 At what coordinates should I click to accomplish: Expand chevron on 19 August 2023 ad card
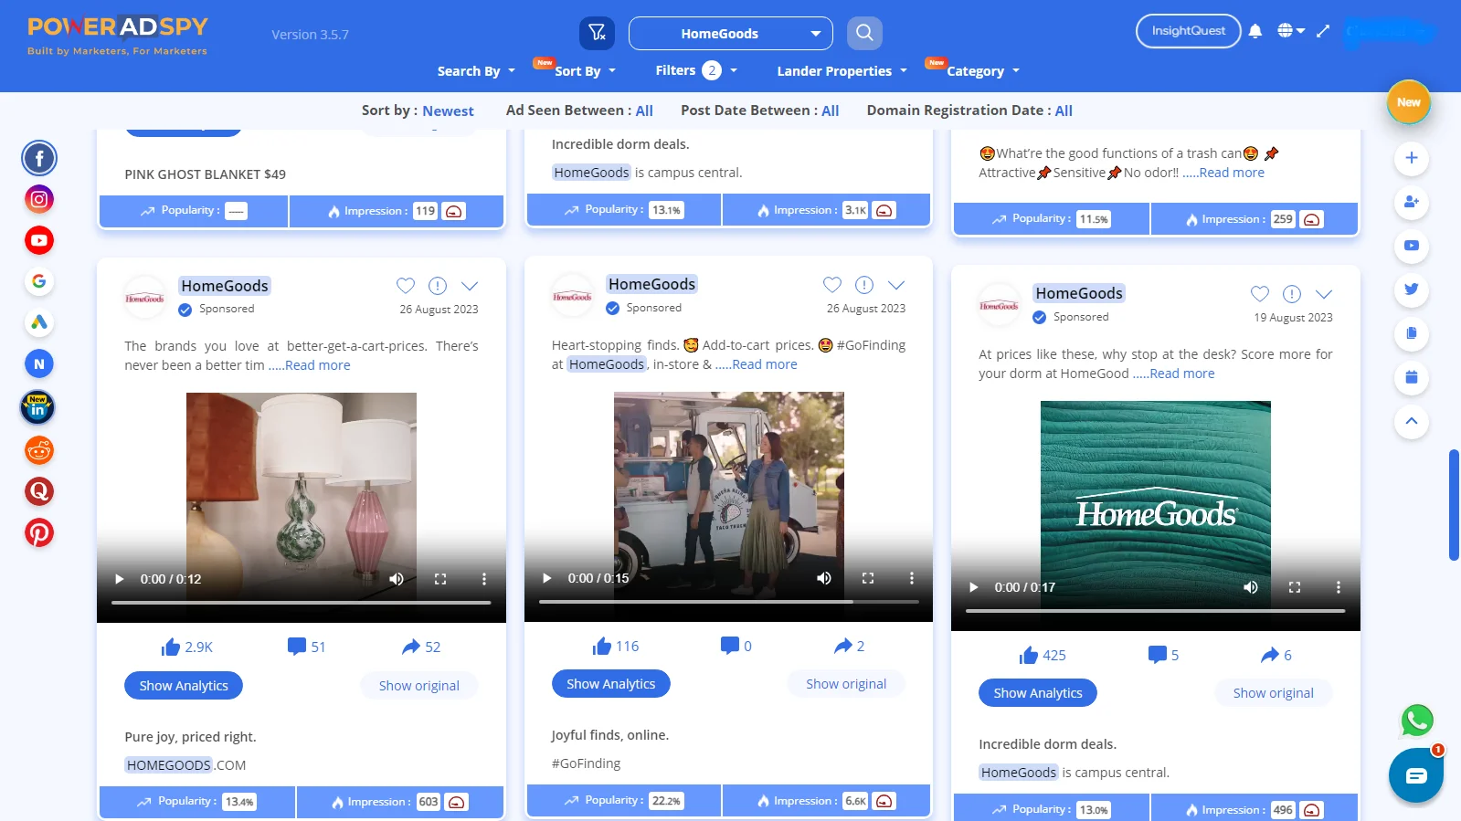pos(1324,294)
